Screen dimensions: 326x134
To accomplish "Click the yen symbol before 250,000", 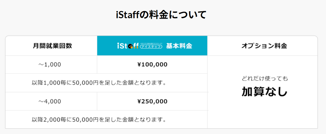I will (139, 101).
